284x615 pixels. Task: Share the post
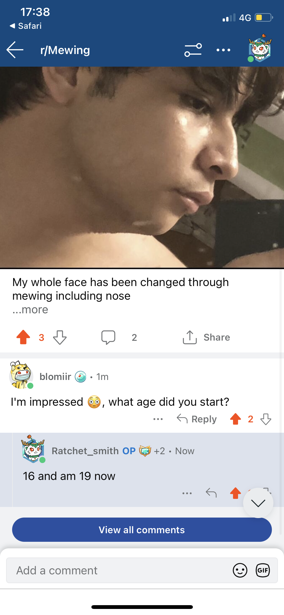(x=206, y=337)
